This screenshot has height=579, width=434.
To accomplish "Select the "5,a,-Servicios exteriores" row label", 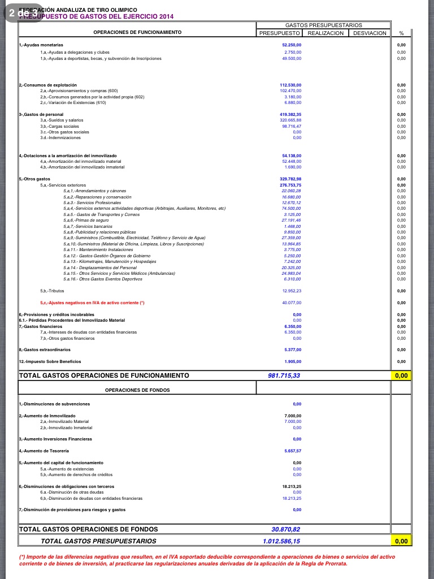I will tap(63, 185).
